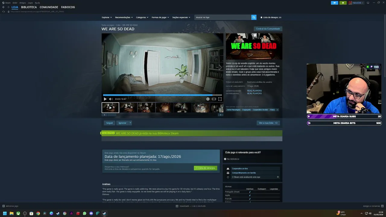The width and height of the screenshot is (386, 217).
Task: Open the Ajuda menu
Action: 37,3
